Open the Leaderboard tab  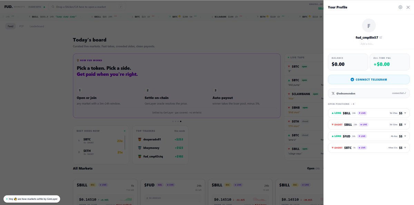pyautogui.click(x=37, y=26)
